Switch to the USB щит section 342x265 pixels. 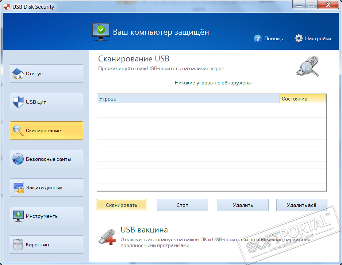pyautogui.click(x=46, y=102)
